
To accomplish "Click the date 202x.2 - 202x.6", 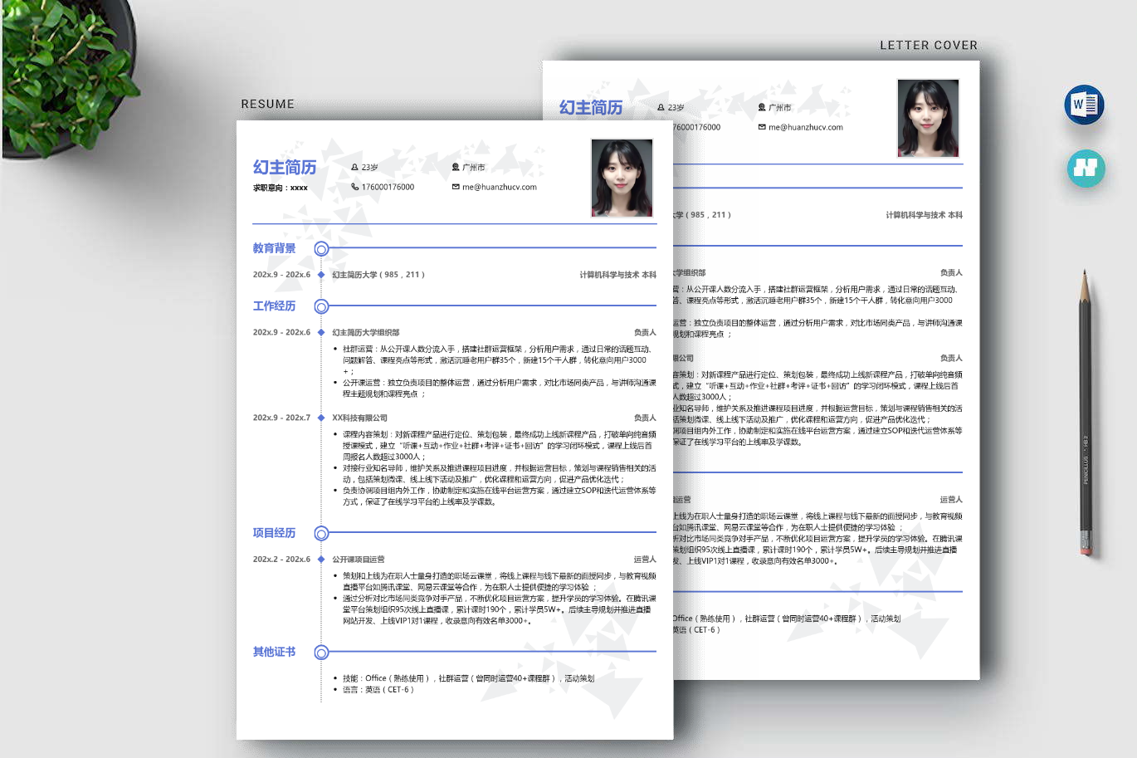I will click(281, 560).
